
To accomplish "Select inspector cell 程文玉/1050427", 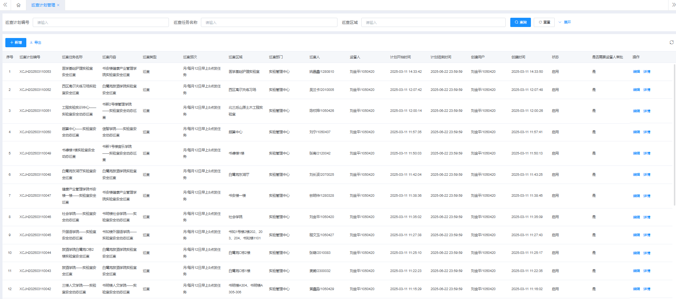I will 321,235.
